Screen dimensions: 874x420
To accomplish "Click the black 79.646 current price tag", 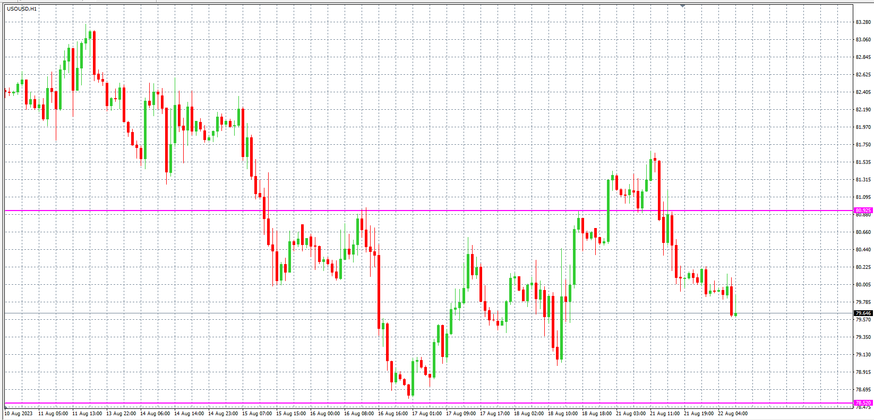I will pos(863,313).
